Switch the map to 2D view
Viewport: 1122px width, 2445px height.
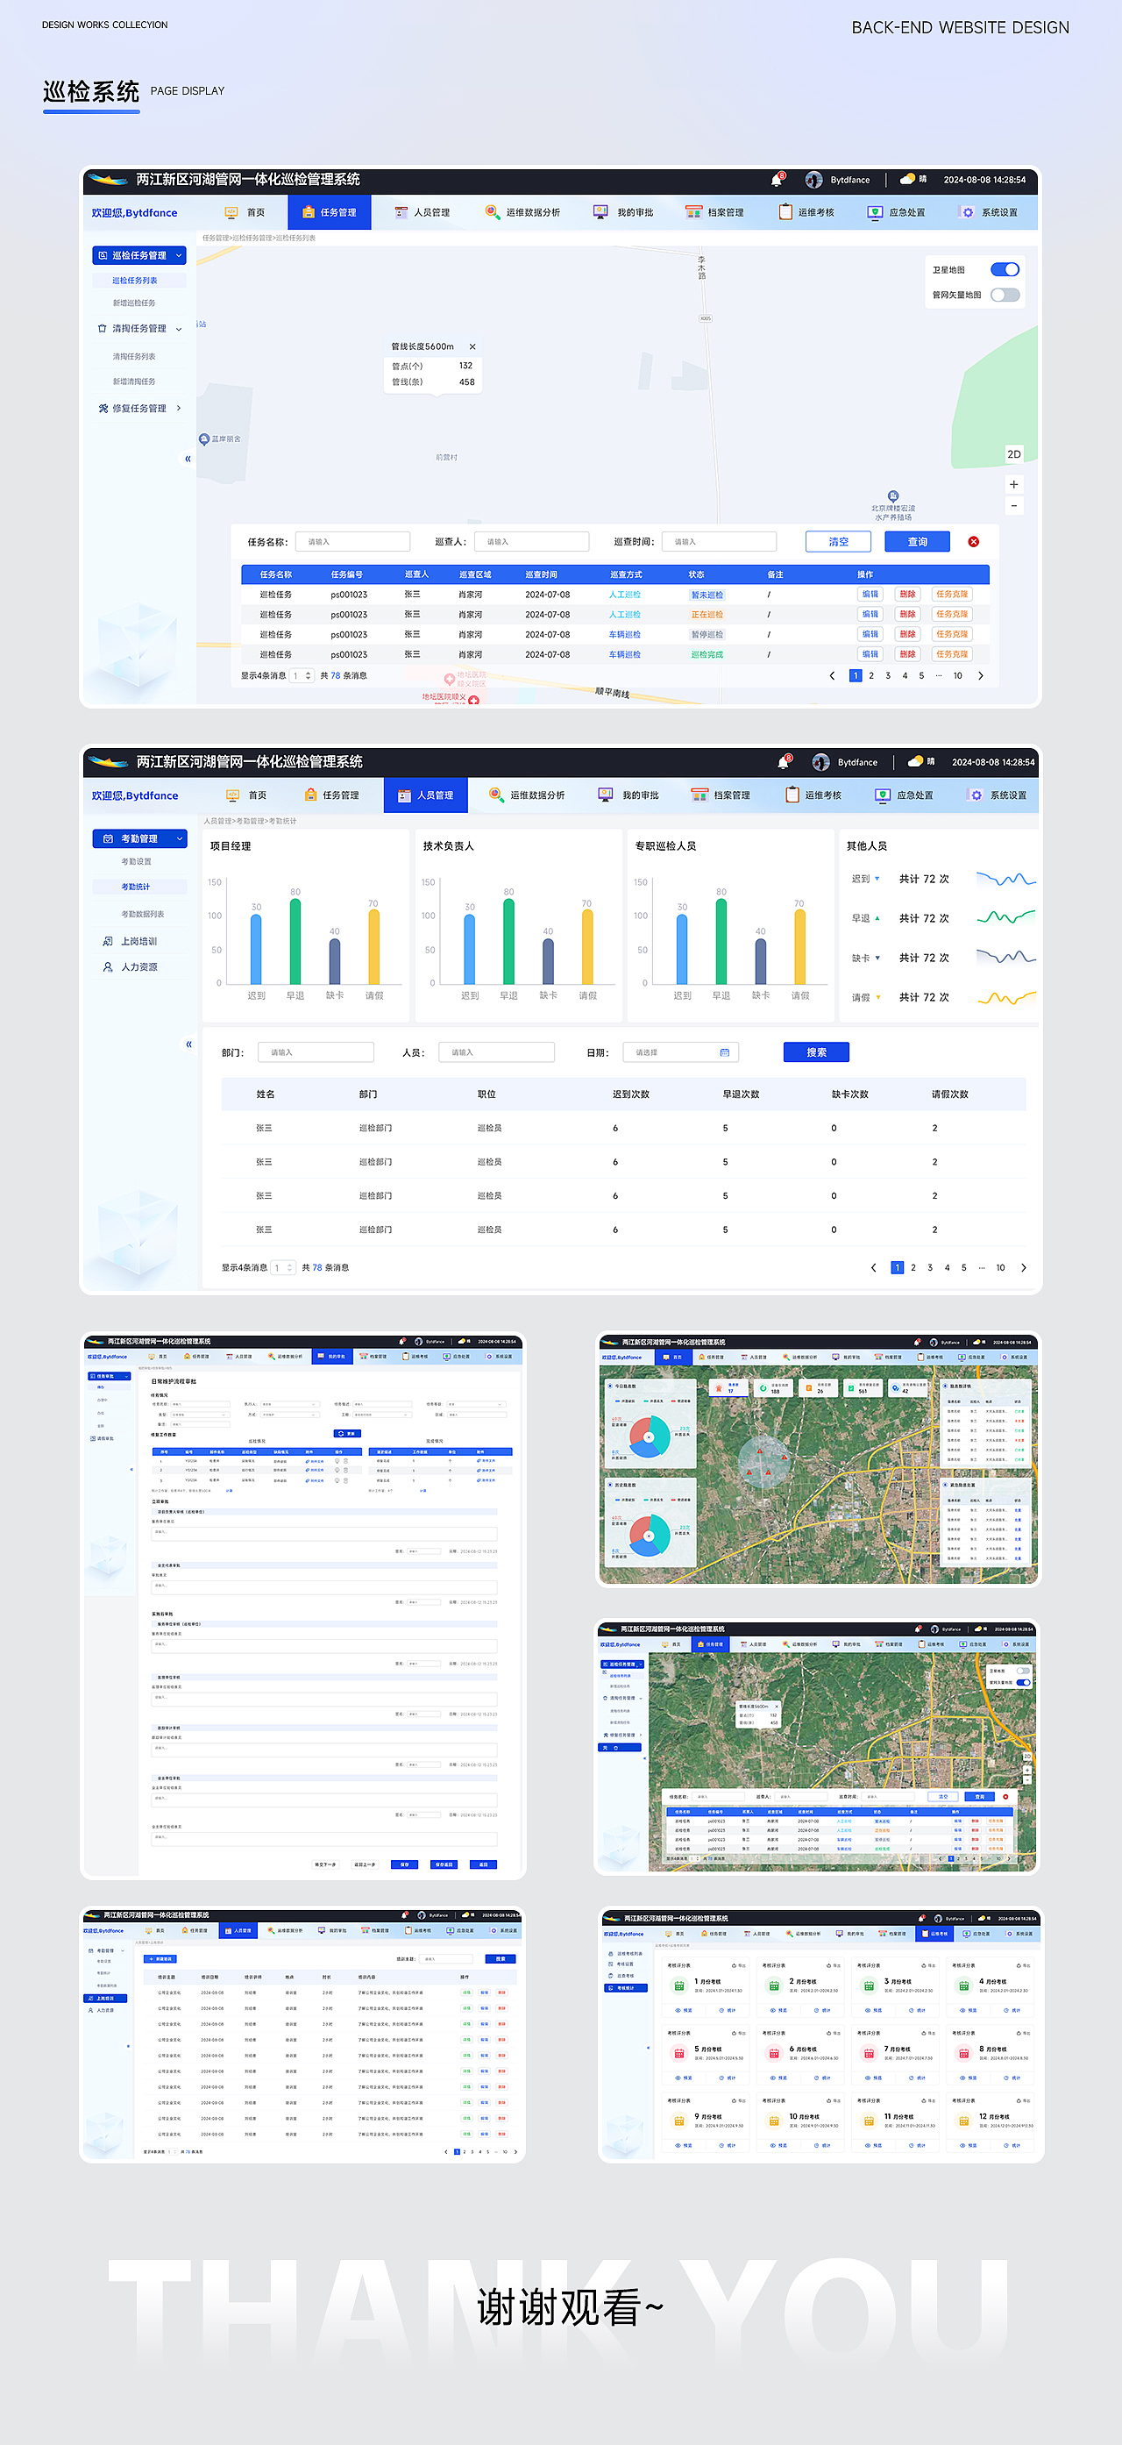1014,454
